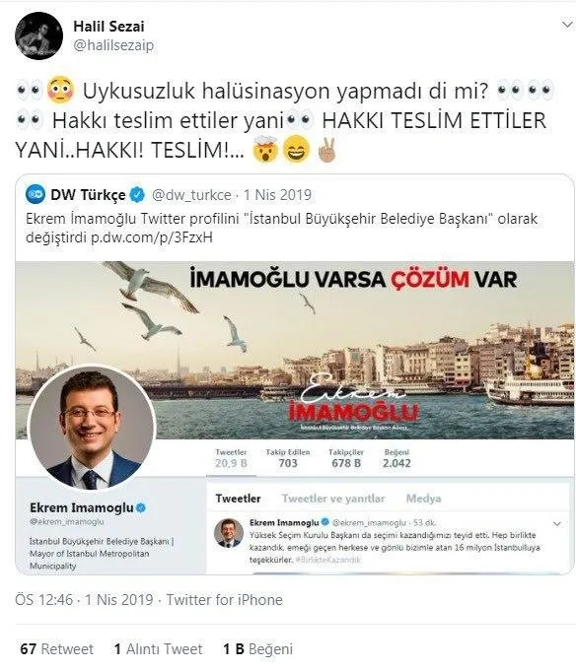Viewport: 576px width, 671px height.
Task: View the 67 Retweet list
Action: click(56, 649)
